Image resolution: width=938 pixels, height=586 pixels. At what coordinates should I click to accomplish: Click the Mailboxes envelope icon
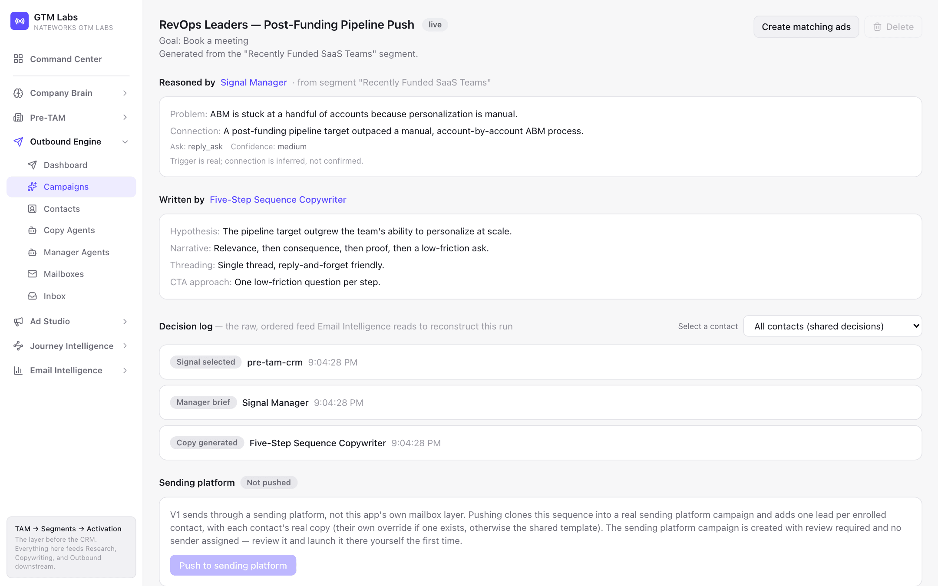(32, 274)
